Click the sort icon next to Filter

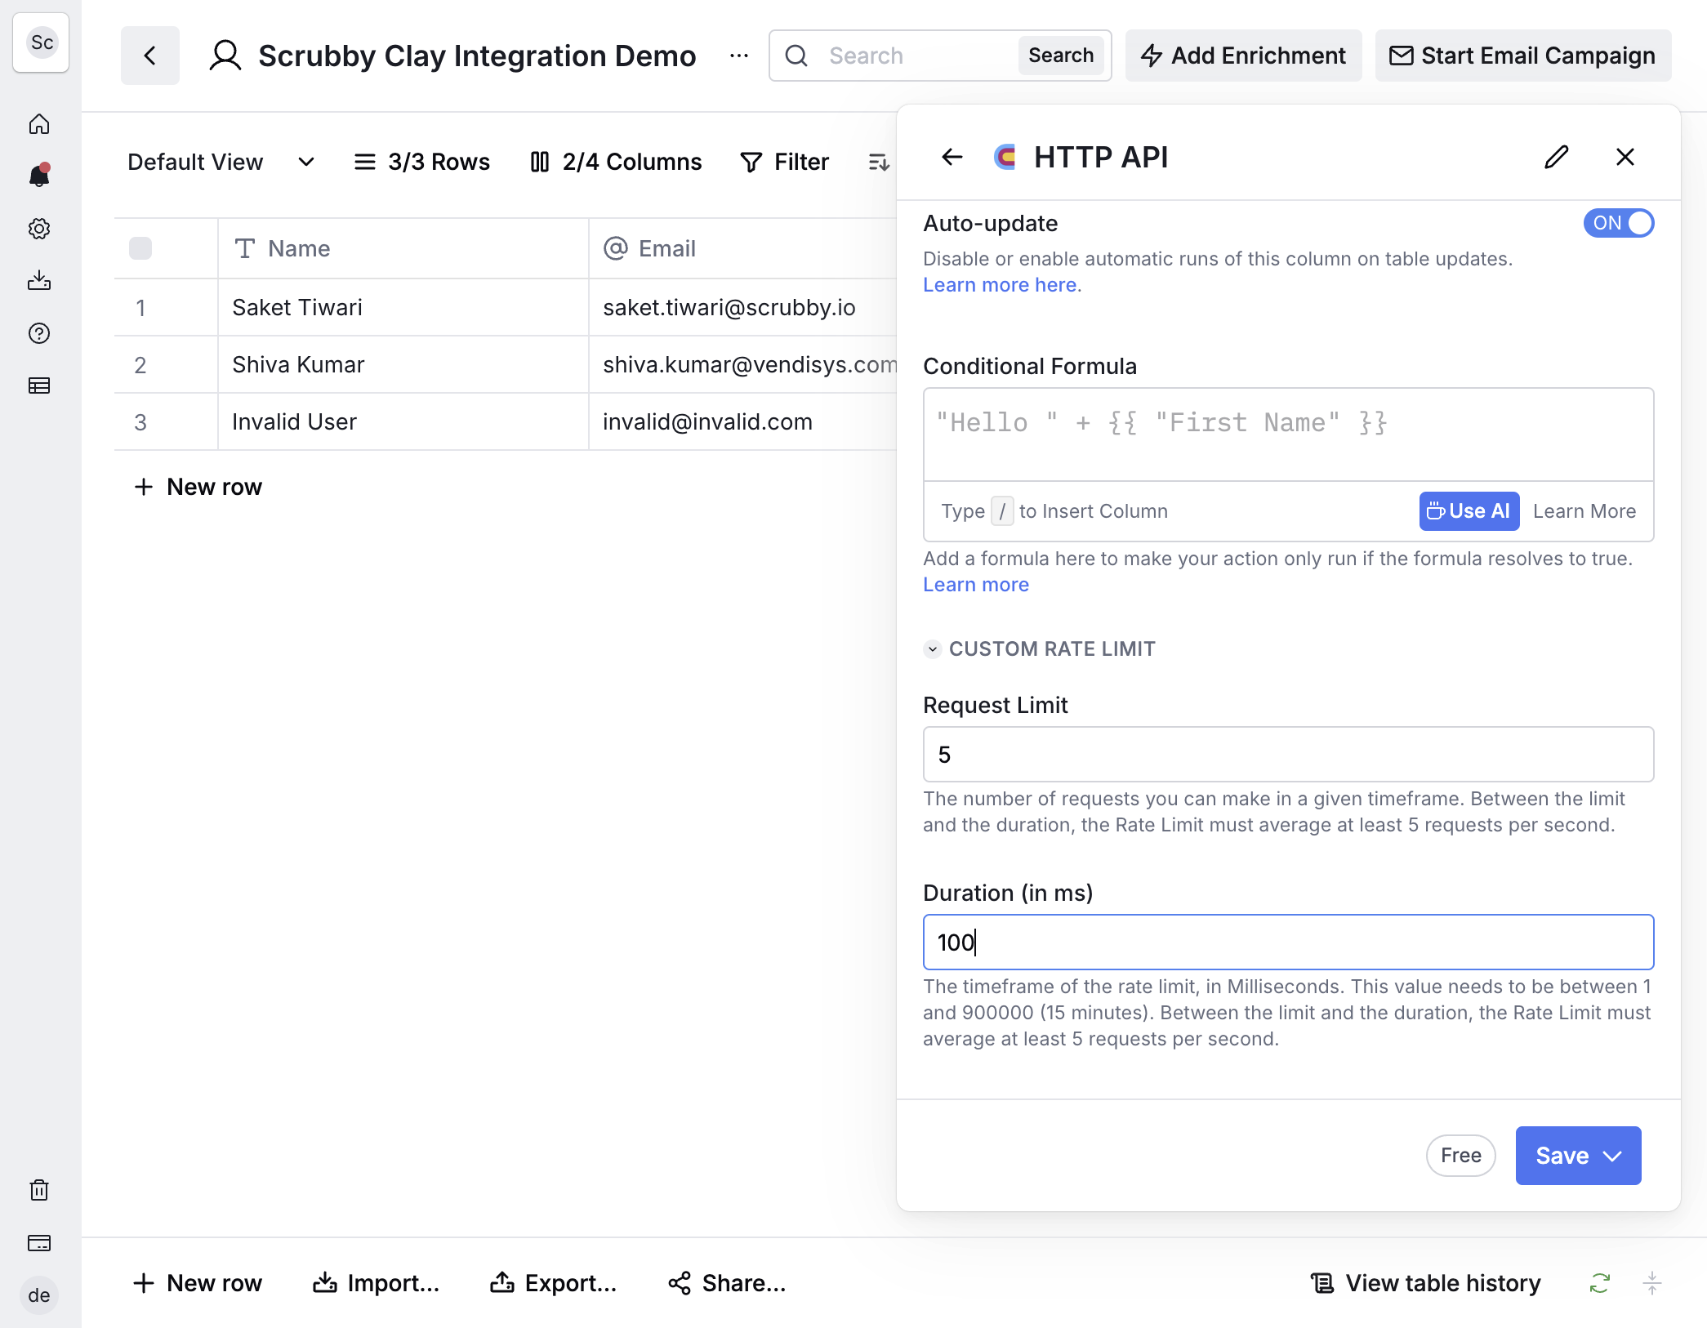point(879,162)
